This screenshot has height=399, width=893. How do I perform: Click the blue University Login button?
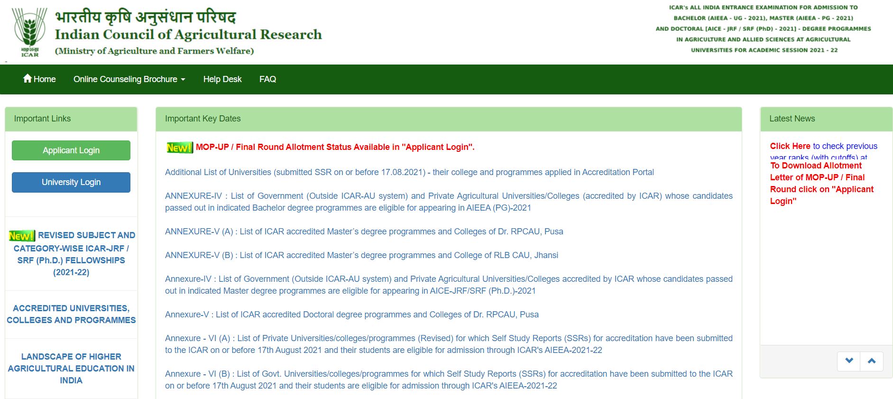pyautogui.click(x=71, y=182)
